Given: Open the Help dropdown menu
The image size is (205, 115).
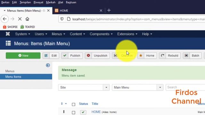Looking at the screenshot, I should [x=147, y=34].
